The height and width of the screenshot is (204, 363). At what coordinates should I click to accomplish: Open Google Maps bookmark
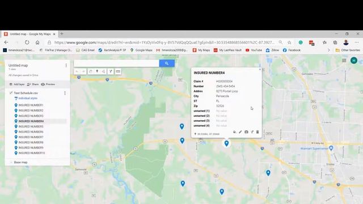pyautogui.click(x=141, y=50)
